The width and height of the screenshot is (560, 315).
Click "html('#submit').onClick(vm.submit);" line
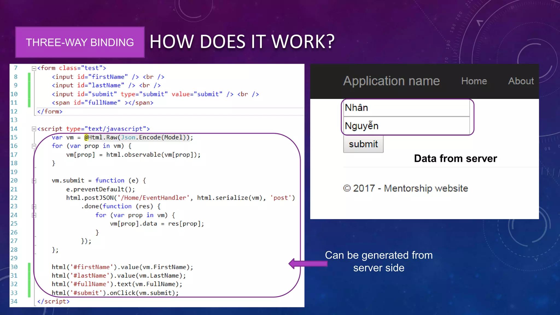pos(115,293)
